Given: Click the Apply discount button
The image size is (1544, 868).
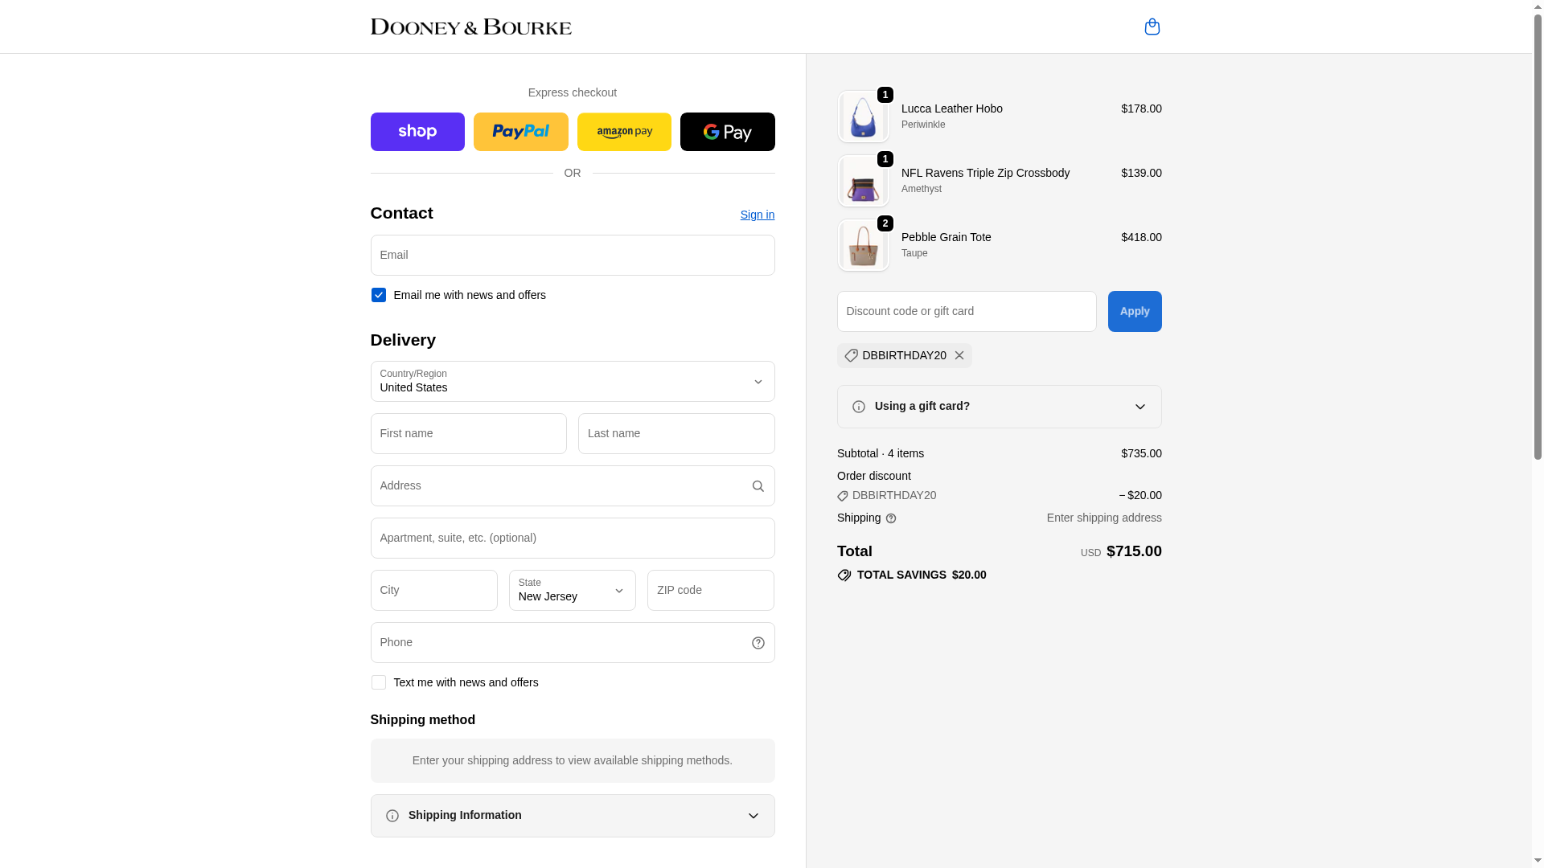Looking at the screenshot, I should (1134, 312).
